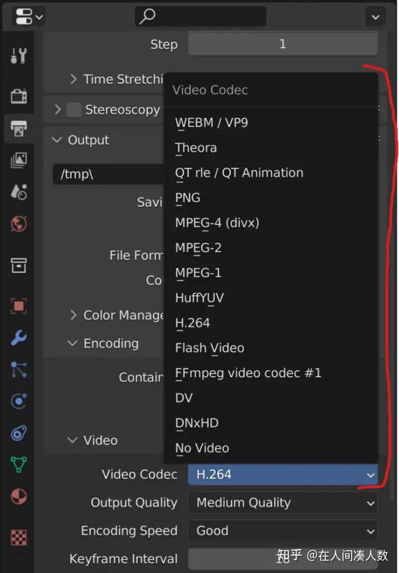Select the Material properties sphere icon
Viewport: 399px width, 573px height.
[19, 494]
